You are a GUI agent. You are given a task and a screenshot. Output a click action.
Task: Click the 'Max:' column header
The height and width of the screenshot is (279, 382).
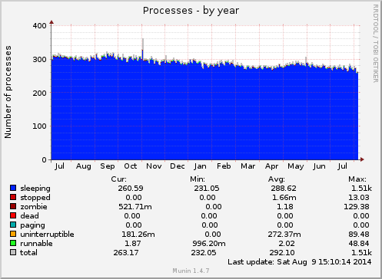coord(357,179)
